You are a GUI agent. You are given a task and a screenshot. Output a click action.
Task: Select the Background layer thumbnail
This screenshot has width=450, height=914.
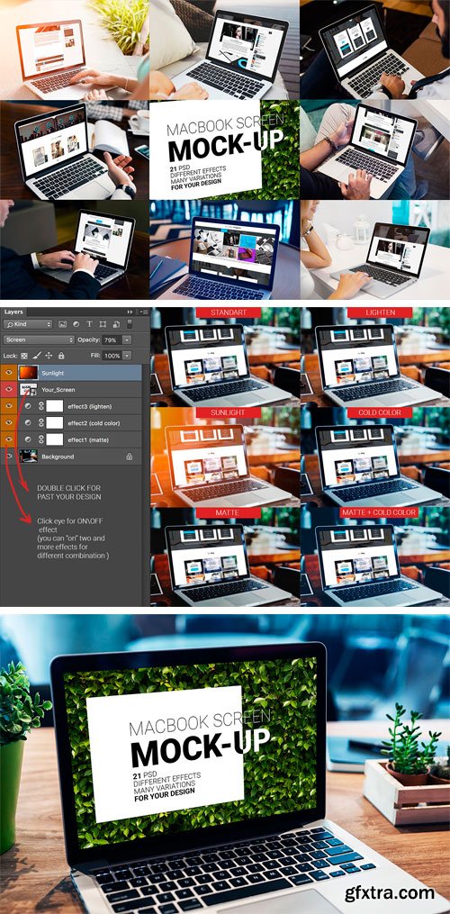28,456
